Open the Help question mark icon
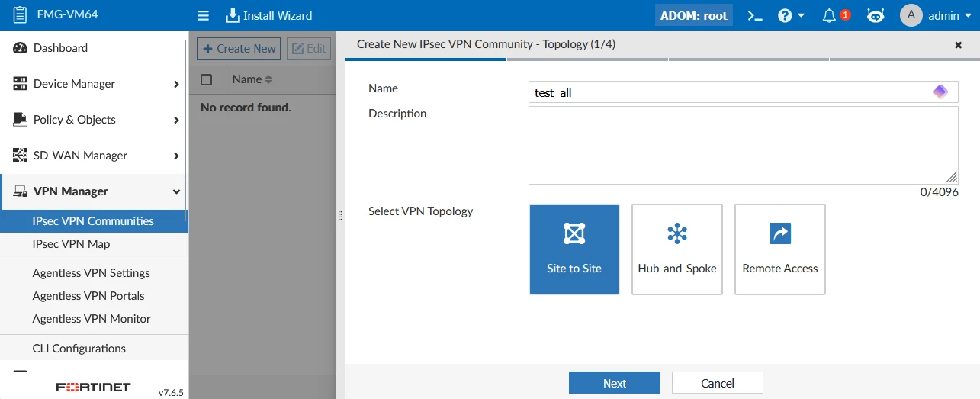This screenshot has width=980, height=399. [x=785, y=15]
